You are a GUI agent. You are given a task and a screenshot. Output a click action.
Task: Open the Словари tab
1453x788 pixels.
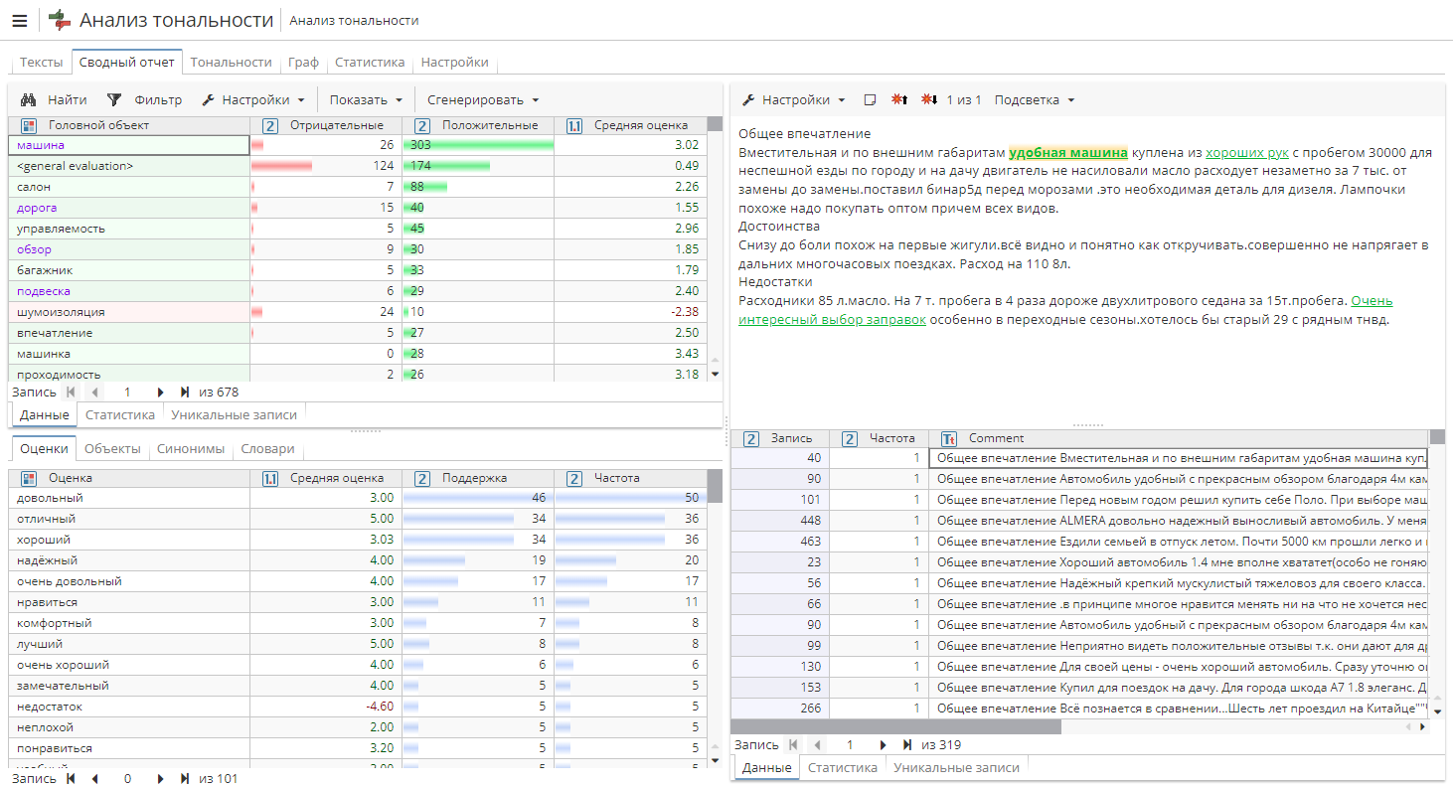pos(267,448)
